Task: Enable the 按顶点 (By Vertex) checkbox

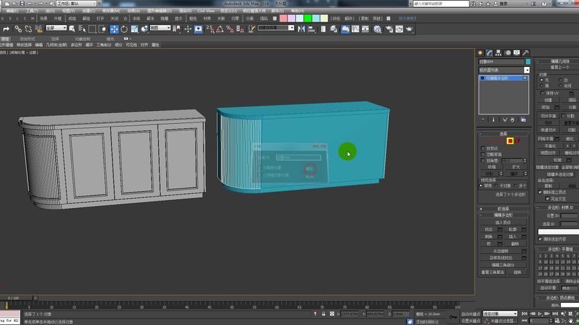Action: 484,148
